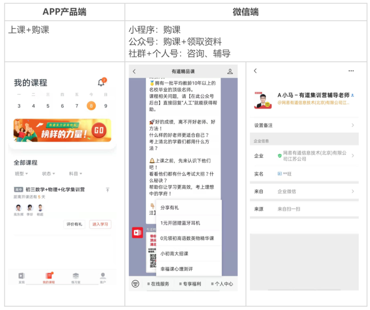Tap the 来源 来自扫一扫 row
This screenshot has height=310, width=370.
[304, 209]
